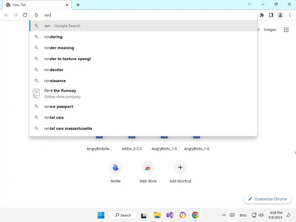Open the touch keyboard tray icon

pos(232,215)
